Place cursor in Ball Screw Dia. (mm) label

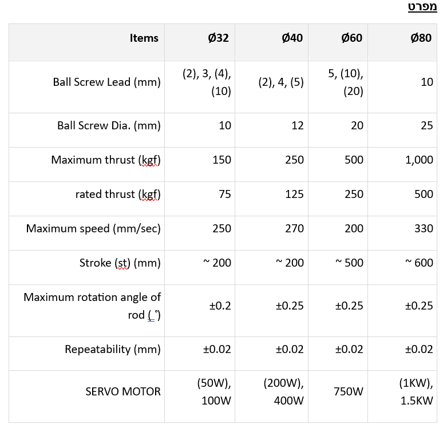pyautogui.click(x=109, y=125)
